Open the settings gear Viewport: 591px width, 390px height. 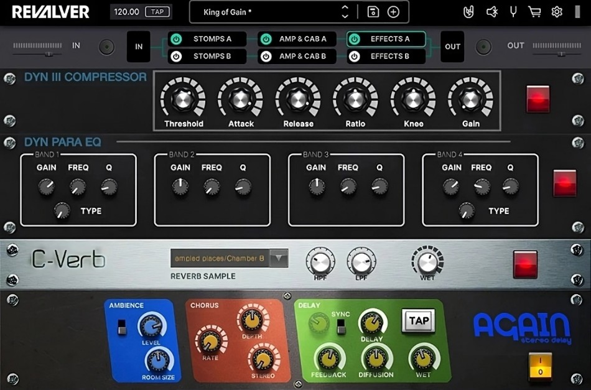click(x=557, y=12)
